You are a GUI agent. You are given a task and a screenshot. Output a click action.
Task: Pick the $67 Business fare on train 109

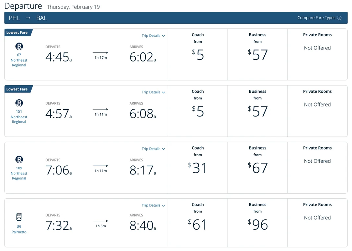click(257, 168)
